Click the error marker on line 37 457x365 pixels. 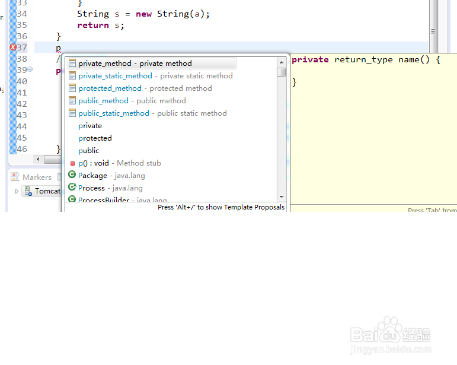(x=13, y=47)
